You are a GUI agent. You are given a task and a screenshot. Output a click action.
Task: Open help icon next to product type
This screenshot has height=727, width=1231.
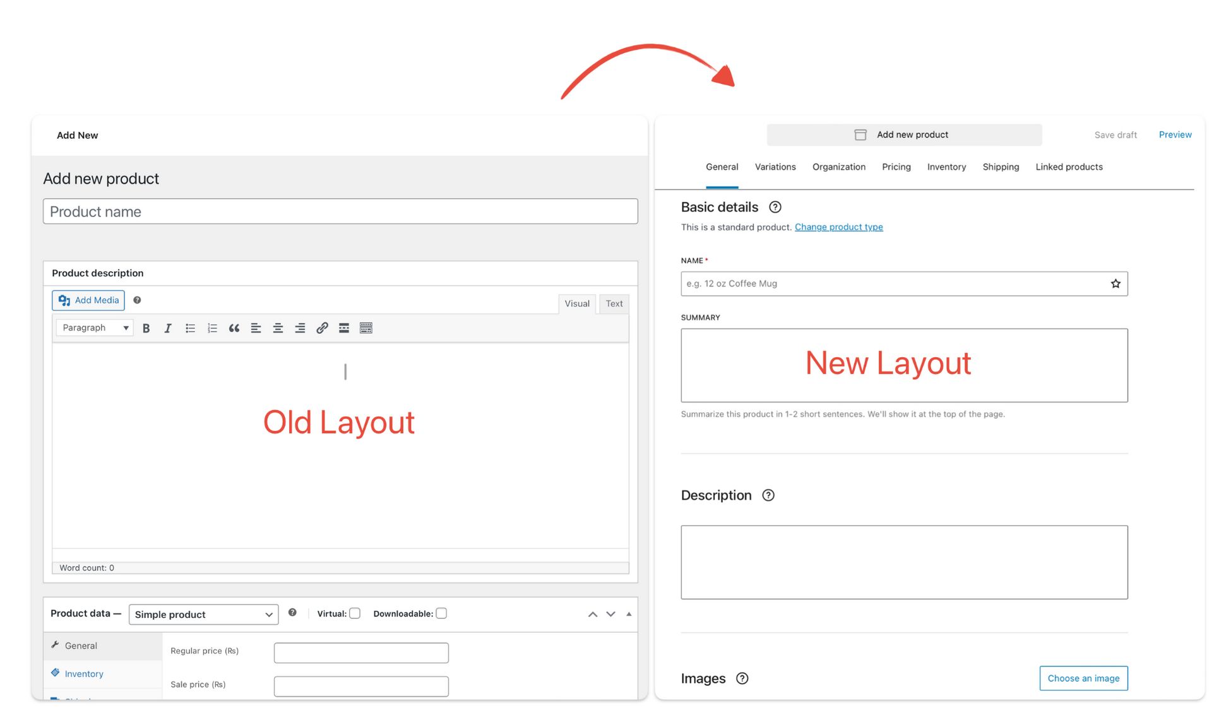click(292, 613)
